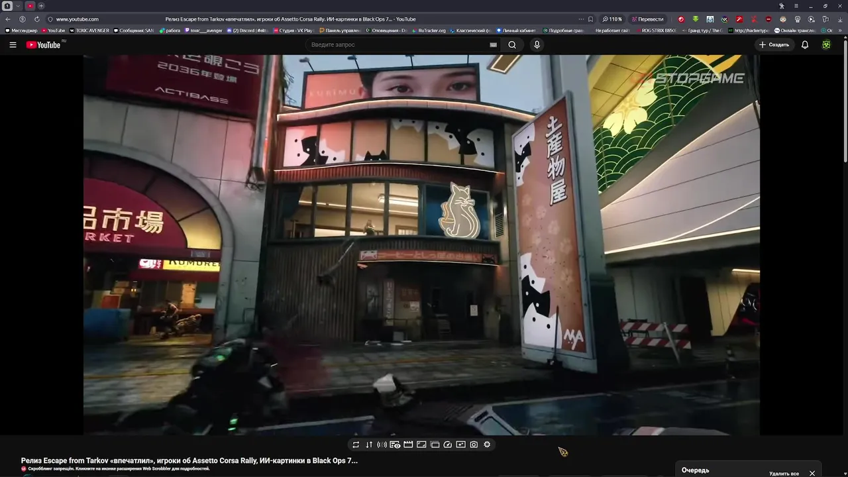Screen dimensions: 848x477
Task: Open TOXIC AVENGER bookmark
Action: tap(89, 30)
